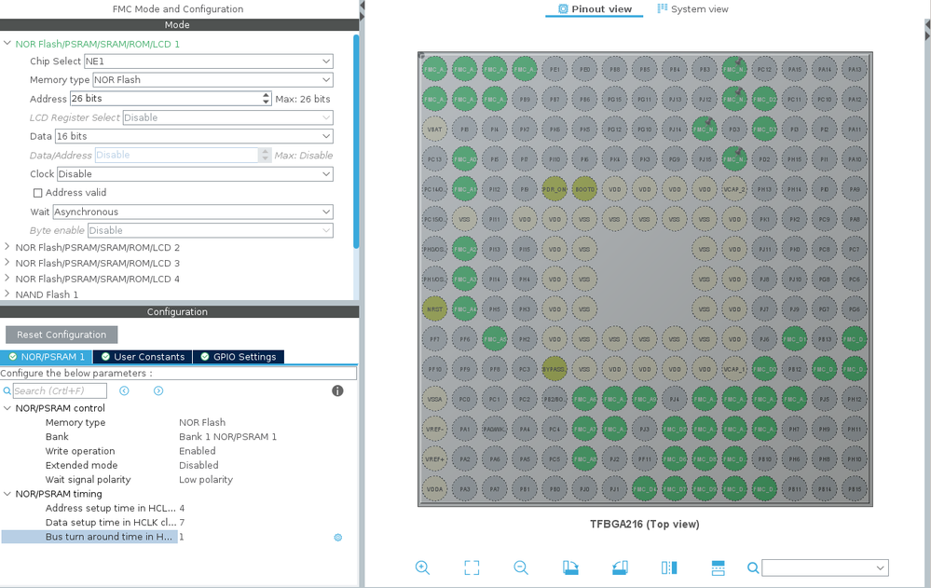Screen dimensions: 931x588
Task: Switch to the Pinout view tab
Action: click(595, 9)
